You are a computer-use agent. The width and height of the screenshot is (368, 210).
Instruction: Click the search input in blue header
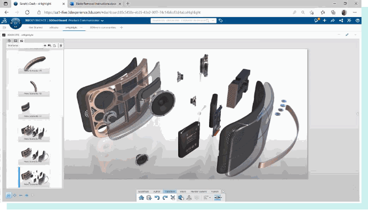180,21
